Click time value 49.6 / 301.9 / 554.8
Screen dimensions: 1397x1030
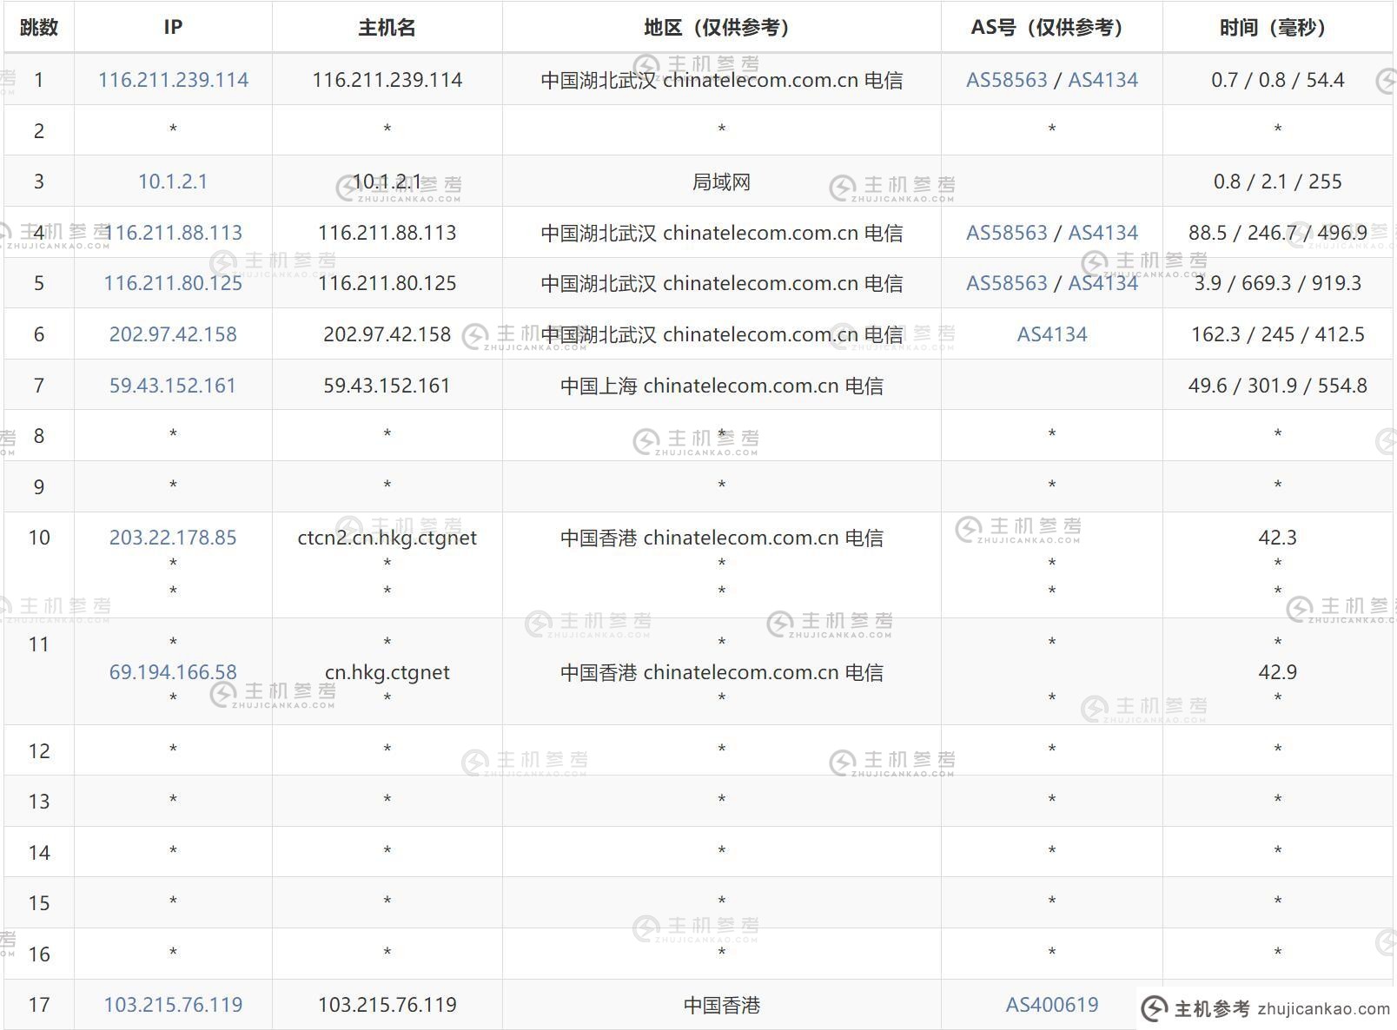tap(1277, 386)
